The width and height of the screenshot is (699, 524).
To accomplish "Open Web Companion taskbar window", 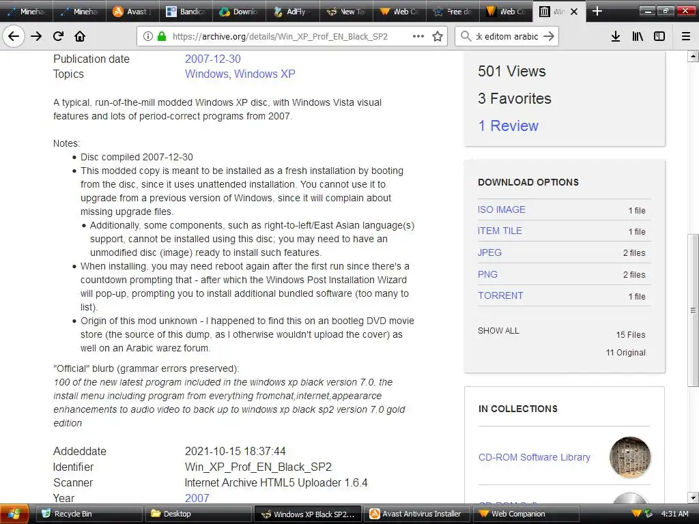I will [x=526, y=514].
